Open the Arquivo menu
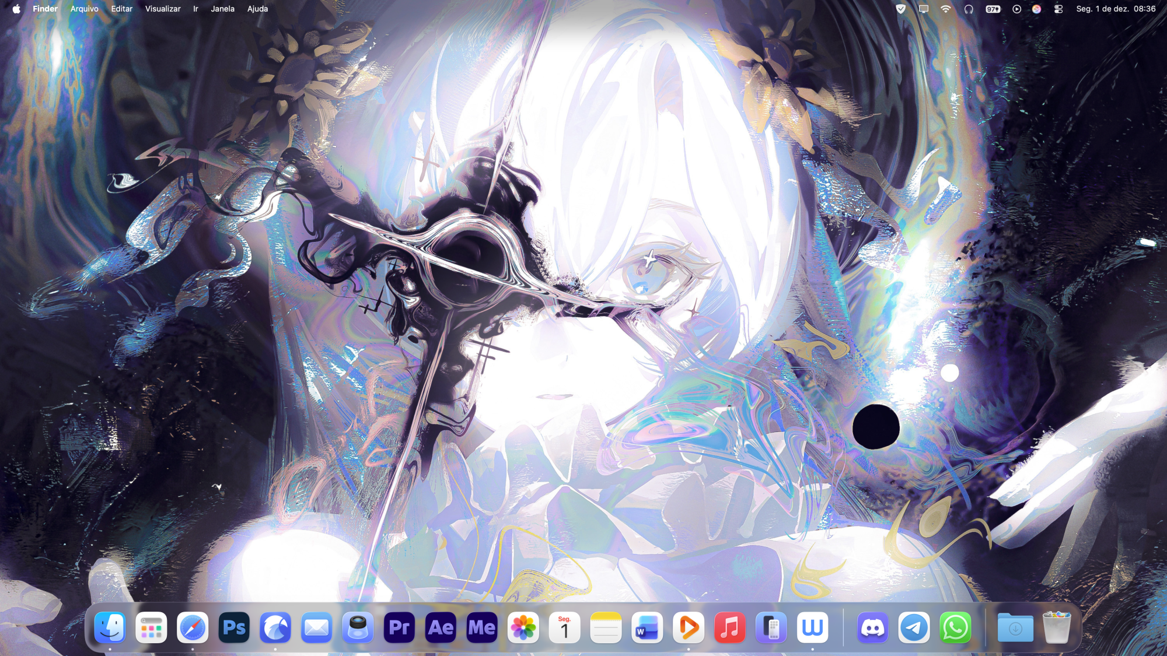 84,9
